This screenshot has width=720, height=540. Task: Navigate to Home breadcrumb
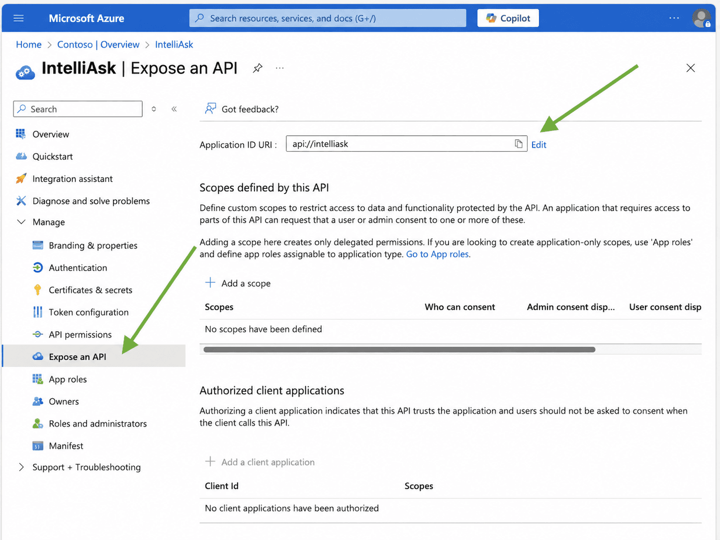coord(29,45)
